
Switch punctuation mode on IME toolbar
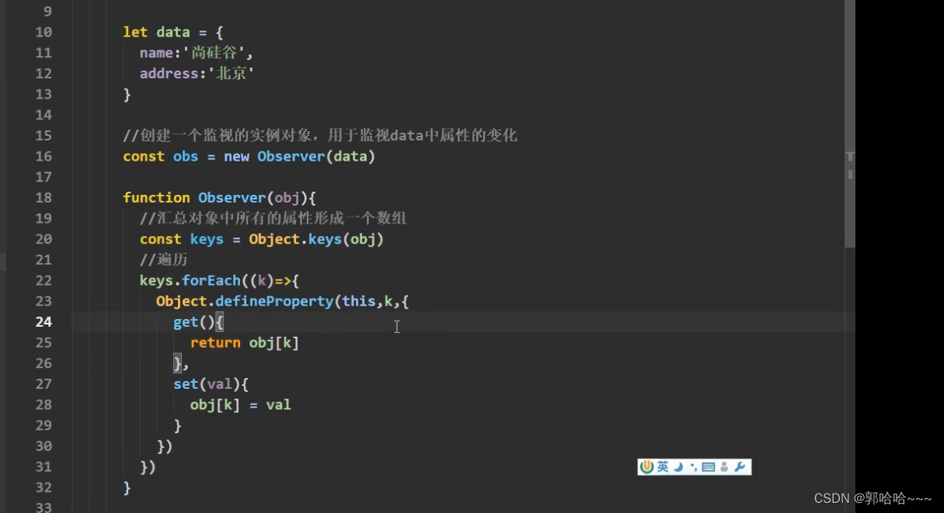693,467
